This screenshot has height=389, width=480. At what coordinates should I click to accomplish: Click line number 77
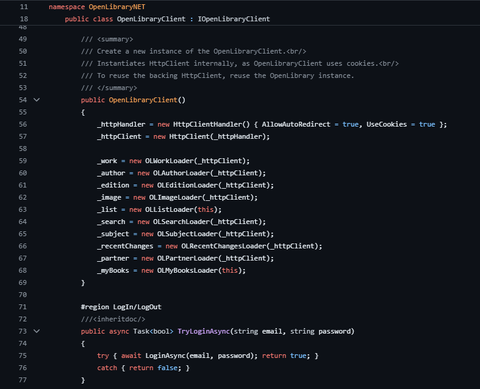point(23,380)
